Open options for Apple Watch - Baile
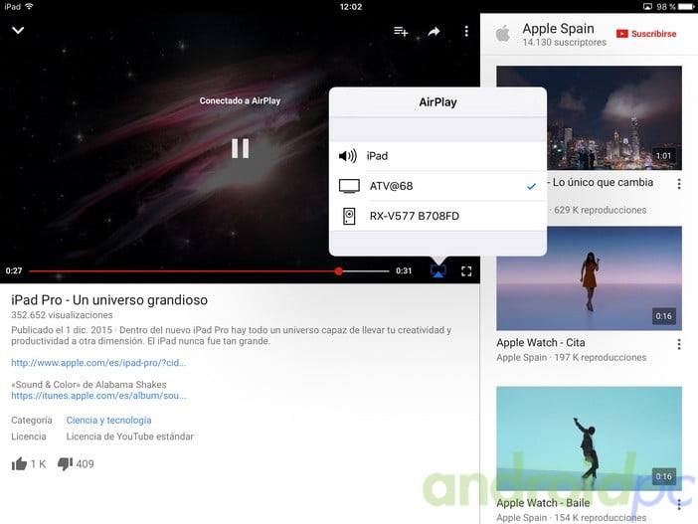The image size is (698, 524). tap(679, 504)
